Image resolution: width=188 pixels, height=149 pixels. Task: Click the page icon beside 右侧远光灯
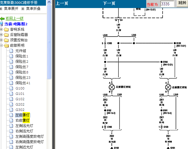(11, 131)
